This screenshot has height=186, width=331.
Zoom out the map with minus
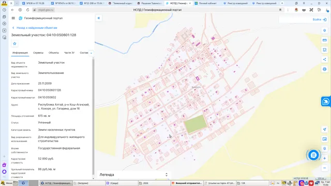(x=325, y=168)
